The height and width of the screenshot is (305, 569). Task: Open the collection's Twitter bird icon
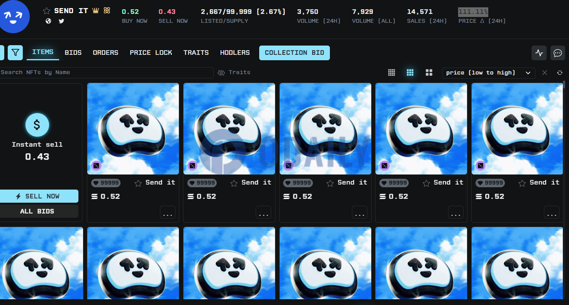61,21
